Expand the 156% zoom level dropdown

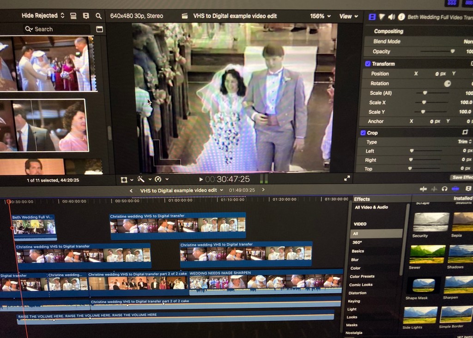[x=320, y=16]
